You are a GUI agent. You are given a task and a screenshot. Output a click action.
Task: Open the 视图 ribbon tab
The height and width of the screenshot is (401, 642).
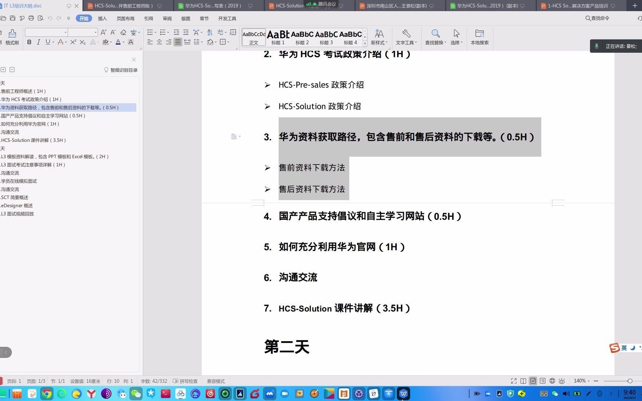tap(186, 19)
